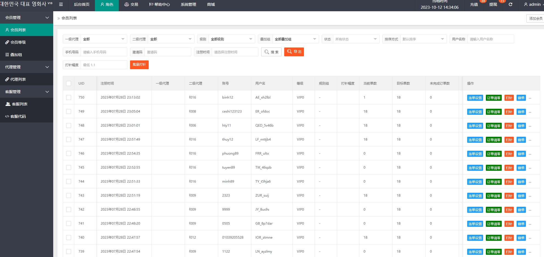Screen dimensions: 544x257
Task: Switch to the 交易 top menu tab
Action: 131,4
